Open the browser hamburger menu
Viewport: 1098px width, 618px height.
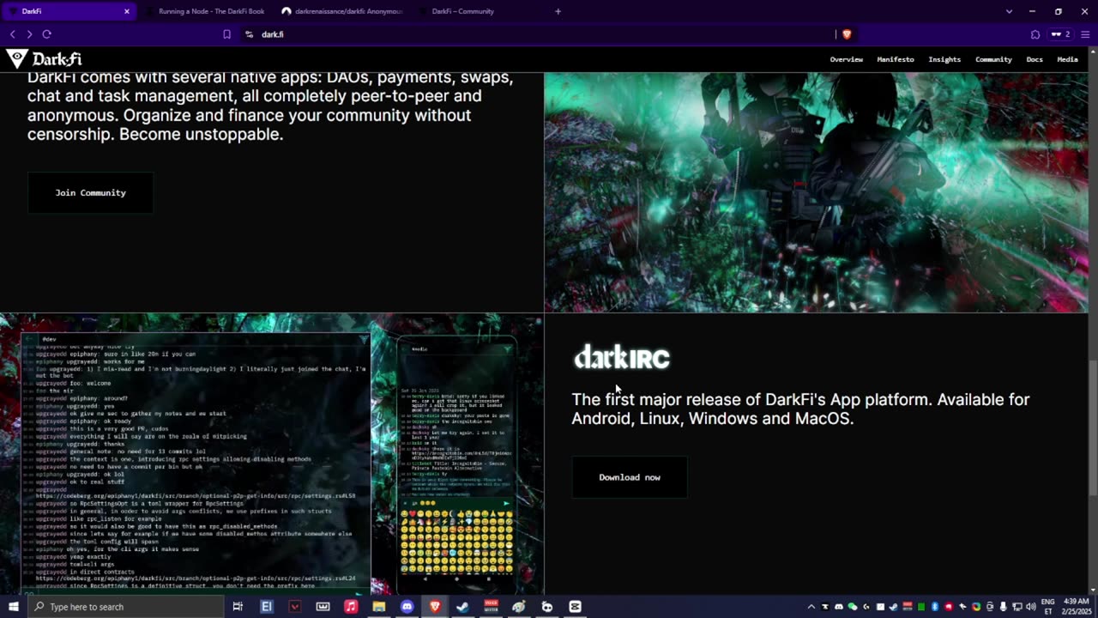[x=1085, y=34]
